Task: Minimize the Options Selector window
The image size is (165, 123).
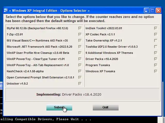Action: click(x=146, y=11)
